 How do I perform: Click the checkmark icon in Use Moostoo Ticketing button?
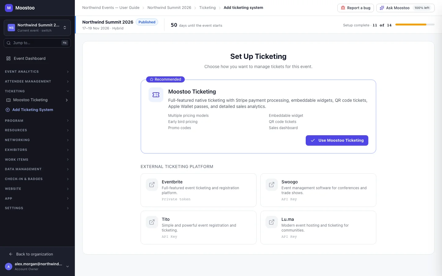pos(313,140)
